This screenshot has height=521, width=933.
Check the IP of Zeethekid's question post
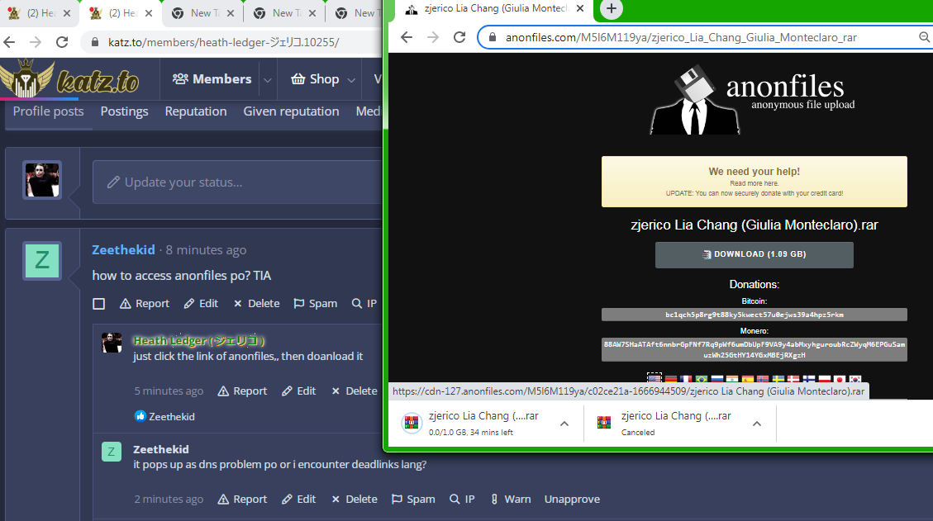click(364, 303)
